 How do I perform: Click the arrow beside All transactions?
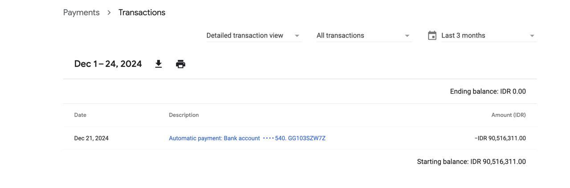[407, 36]
